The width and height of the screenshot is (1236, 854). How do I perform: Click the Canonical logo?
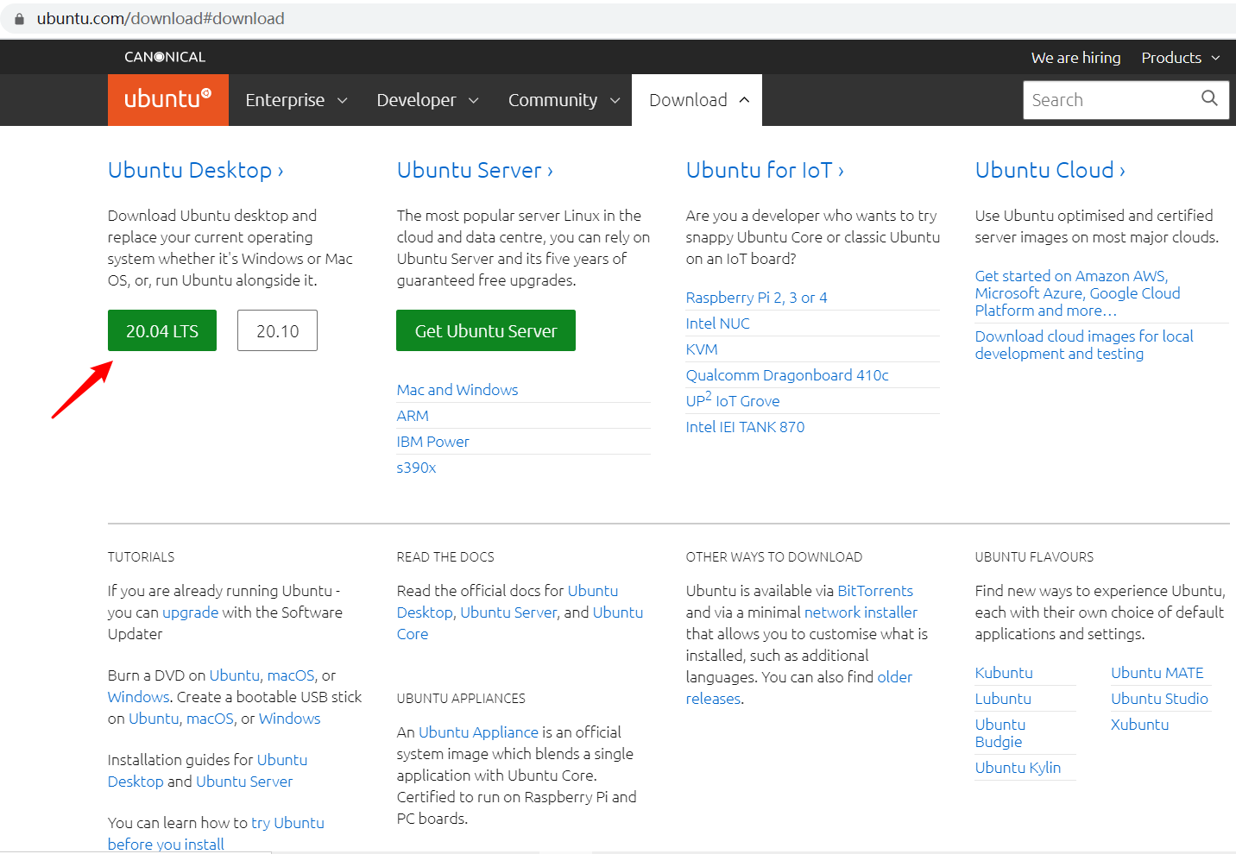163,57
